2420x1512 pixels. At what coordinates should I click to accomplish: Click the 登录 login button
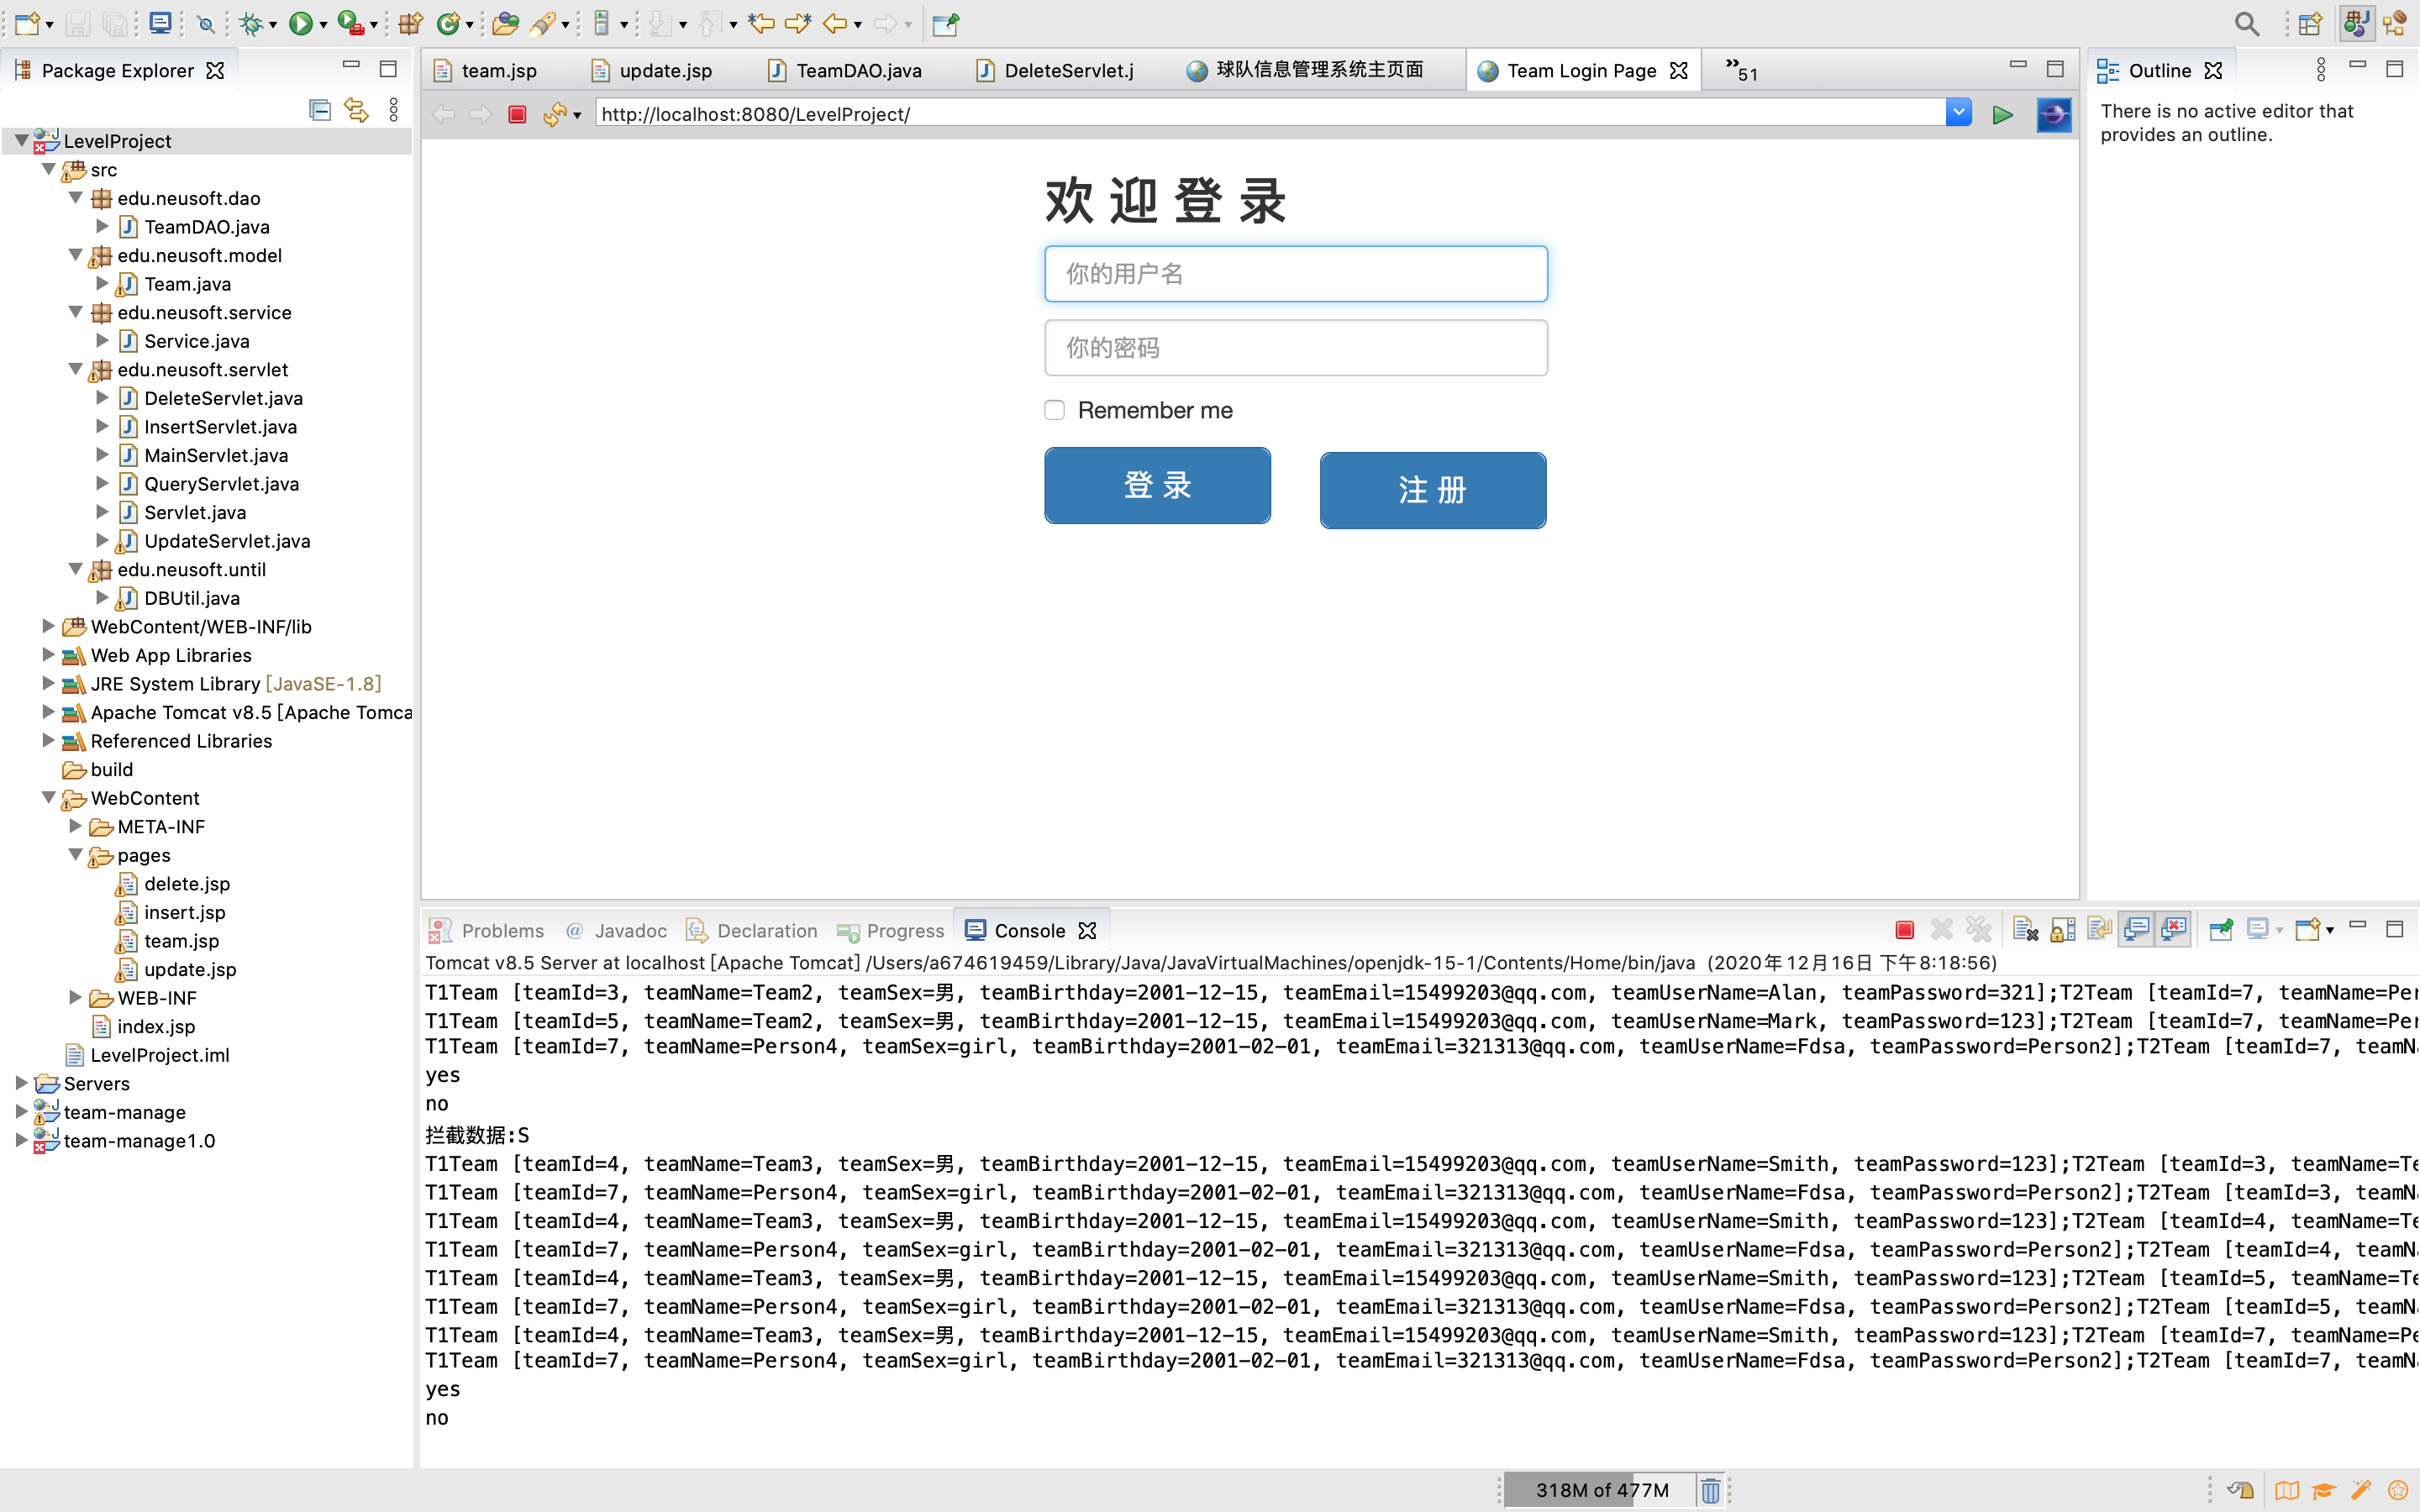point(1157,485)
